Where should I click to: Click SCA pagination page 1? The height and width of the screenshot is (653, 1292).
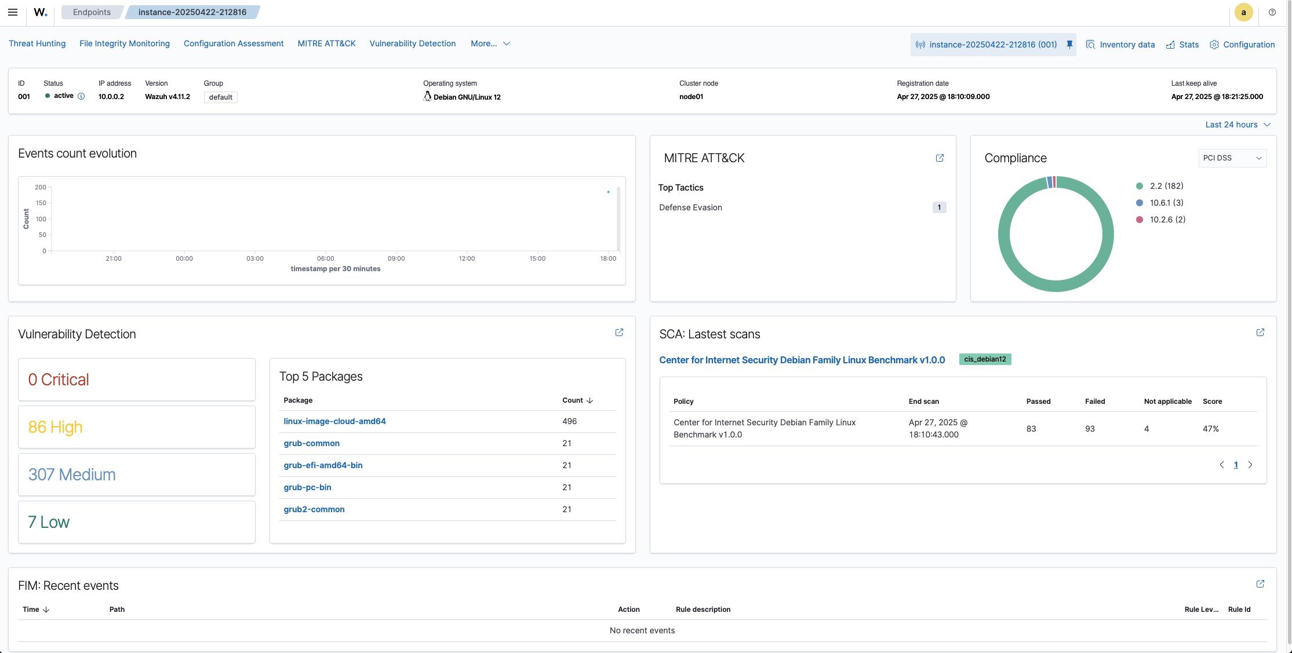tap(1236, 465)
